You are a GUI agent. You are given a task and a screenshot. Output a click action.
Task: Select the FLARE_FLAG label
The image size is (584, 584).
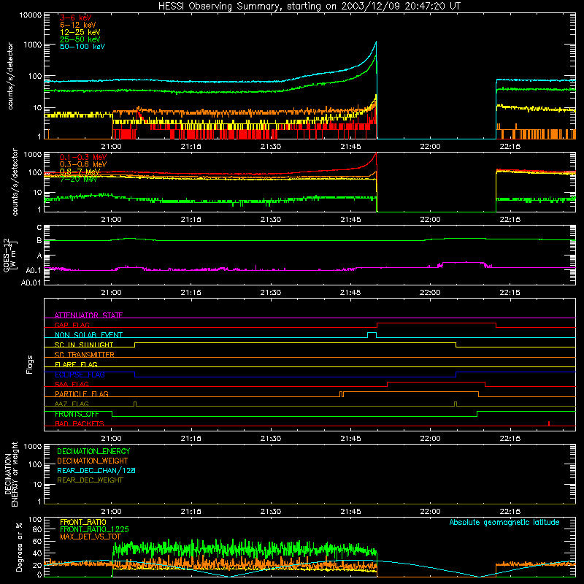point(76,364)
